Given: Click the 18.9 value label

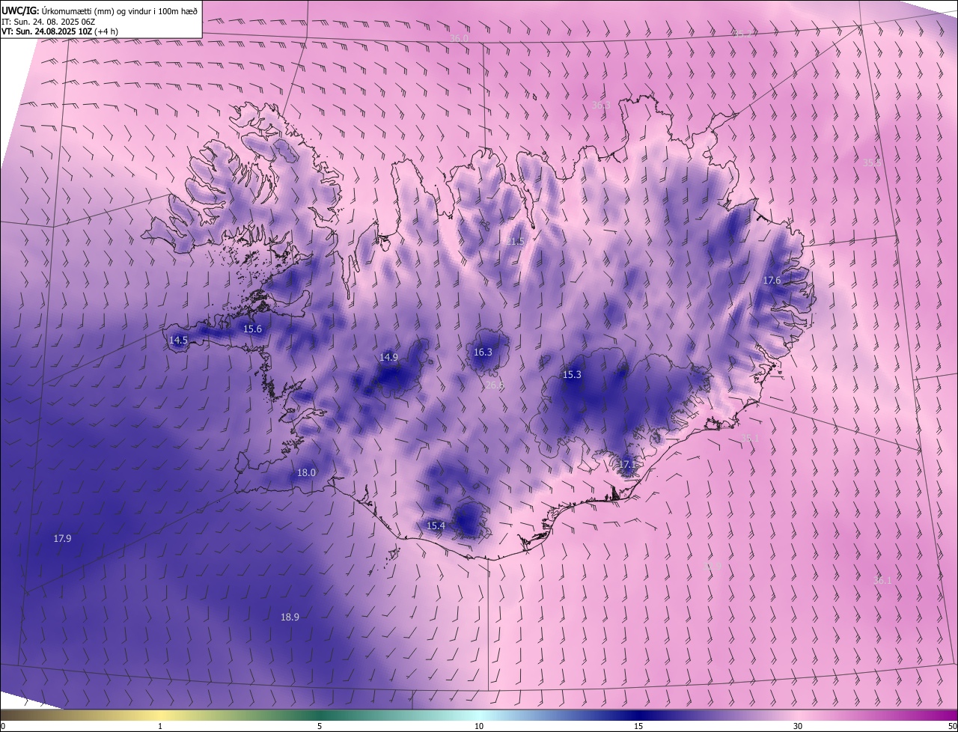Looking at the screenshot, I should [x=290, y=617].
